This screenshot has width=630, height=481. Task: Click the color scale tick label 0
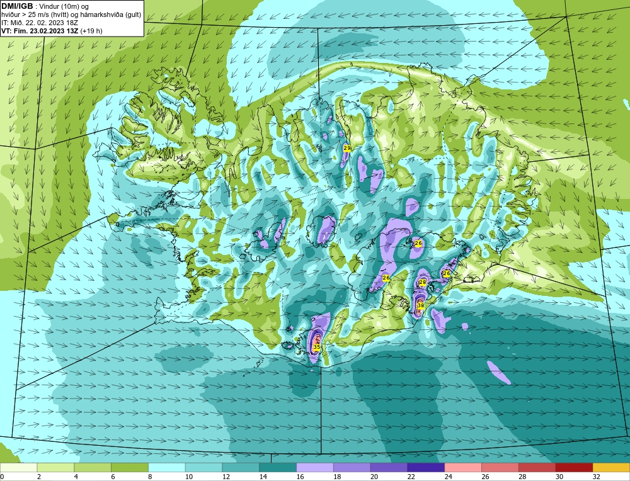[x=2, y=477]
